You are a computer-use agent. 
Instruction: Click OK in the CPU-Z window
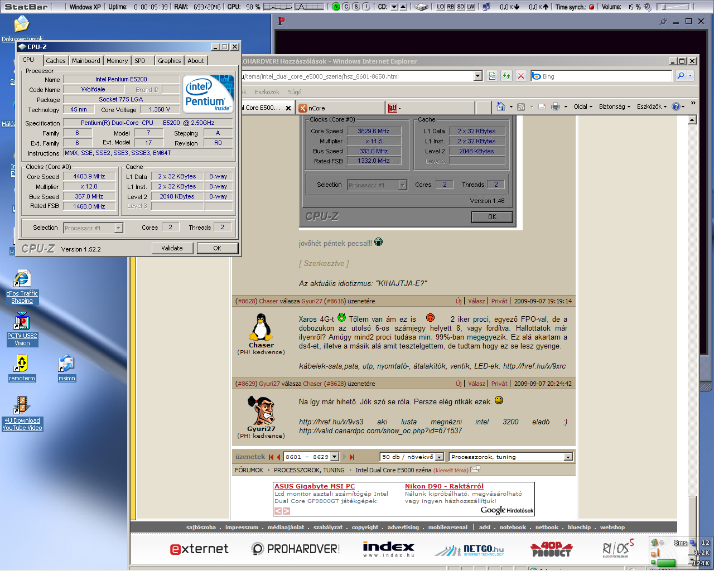pos(217,248)
